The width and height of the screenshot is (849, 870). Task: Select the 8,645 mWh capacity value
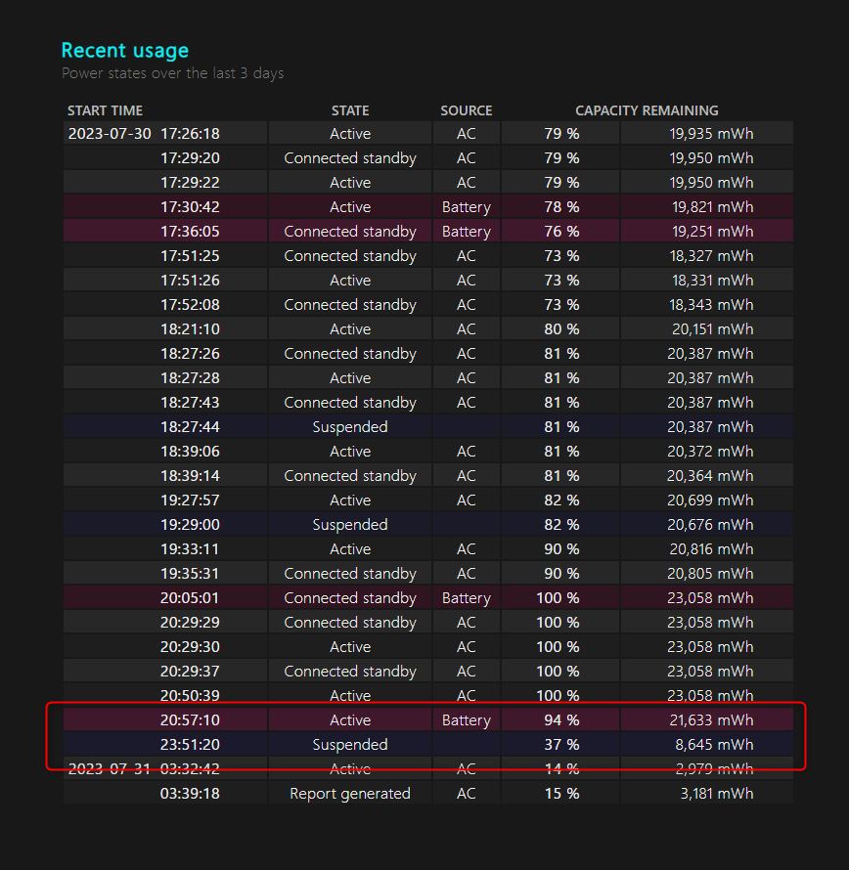coord(715,745)
